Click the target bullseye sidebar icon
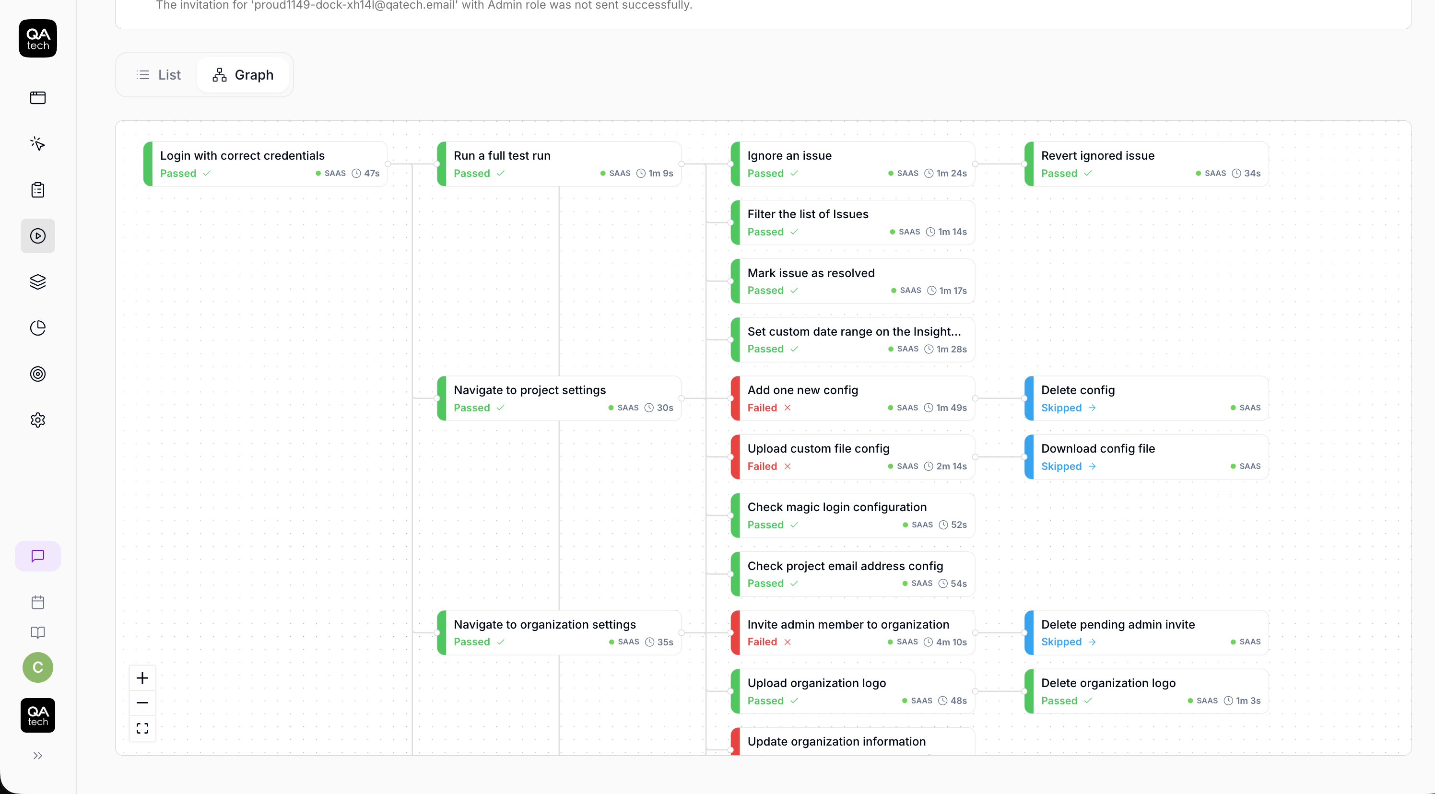The image size is (1435, 794). pyautogui.click(x=38, y=374)
